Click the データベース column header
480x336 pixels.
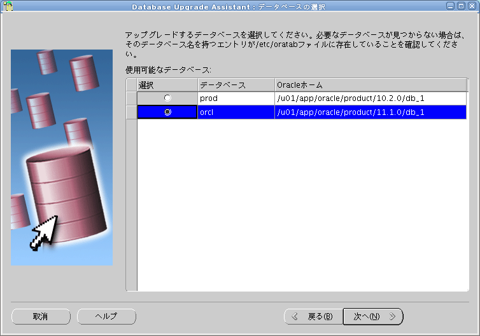click(236, 85)
